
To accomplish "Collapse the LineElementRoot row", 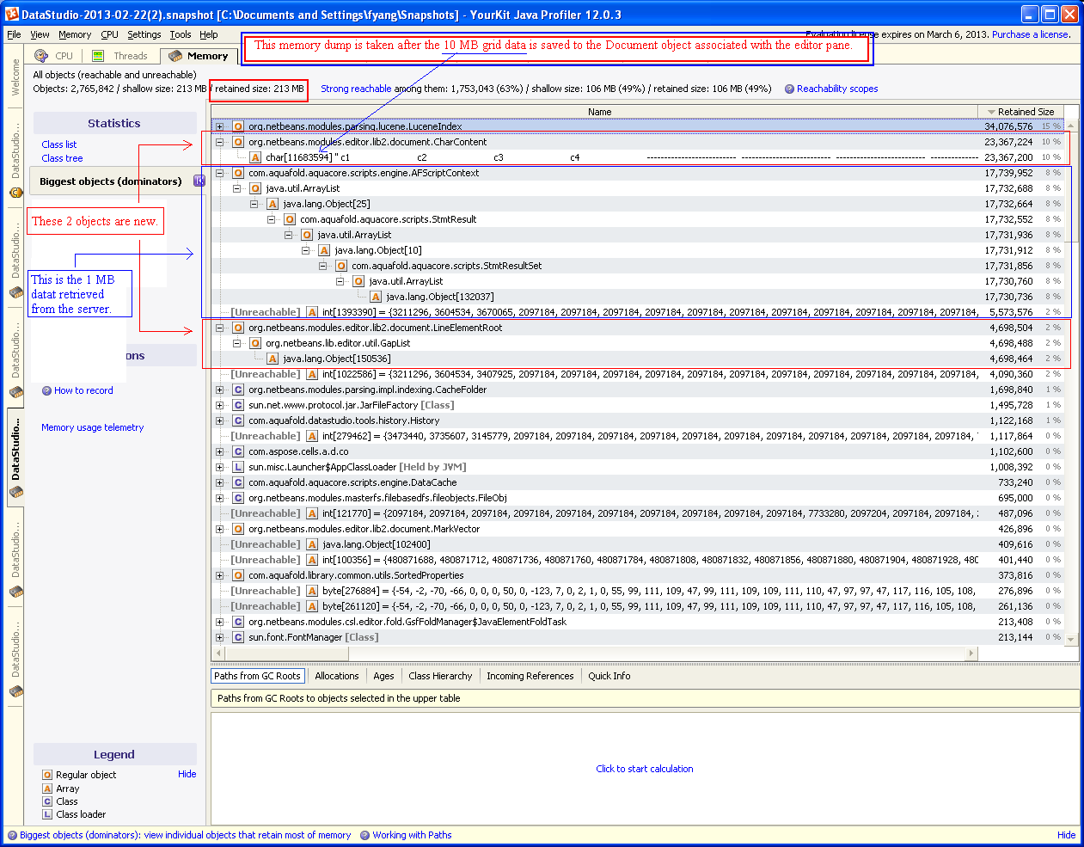I will pos(219,328).
